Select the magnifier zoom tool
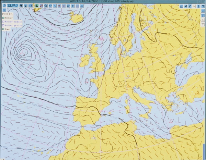The image size is (206, 160). (46, 6)
